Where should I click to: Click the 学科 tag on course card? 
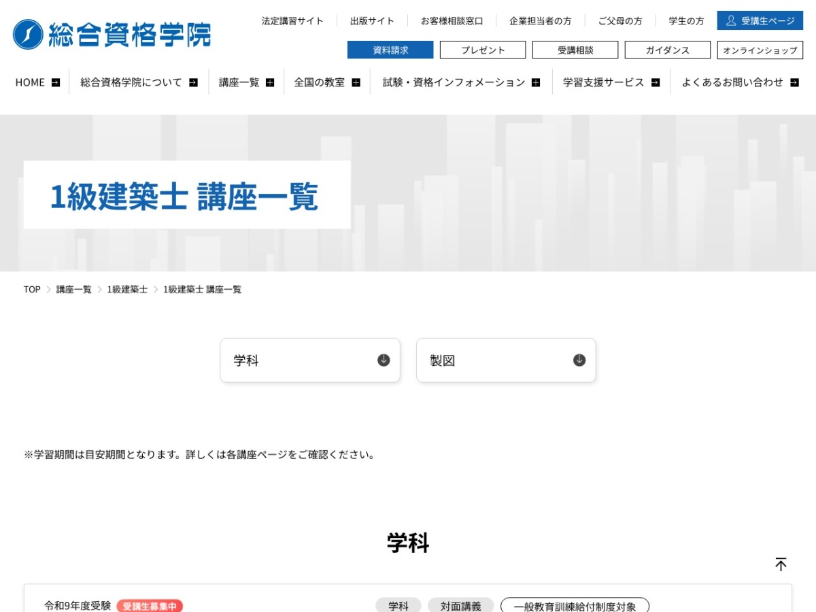pyautogui.click(x=398, y=606)
